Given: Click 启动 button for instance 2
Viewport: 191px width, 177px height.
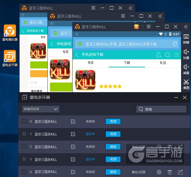Looking at the screenshot, I should 113,147.
